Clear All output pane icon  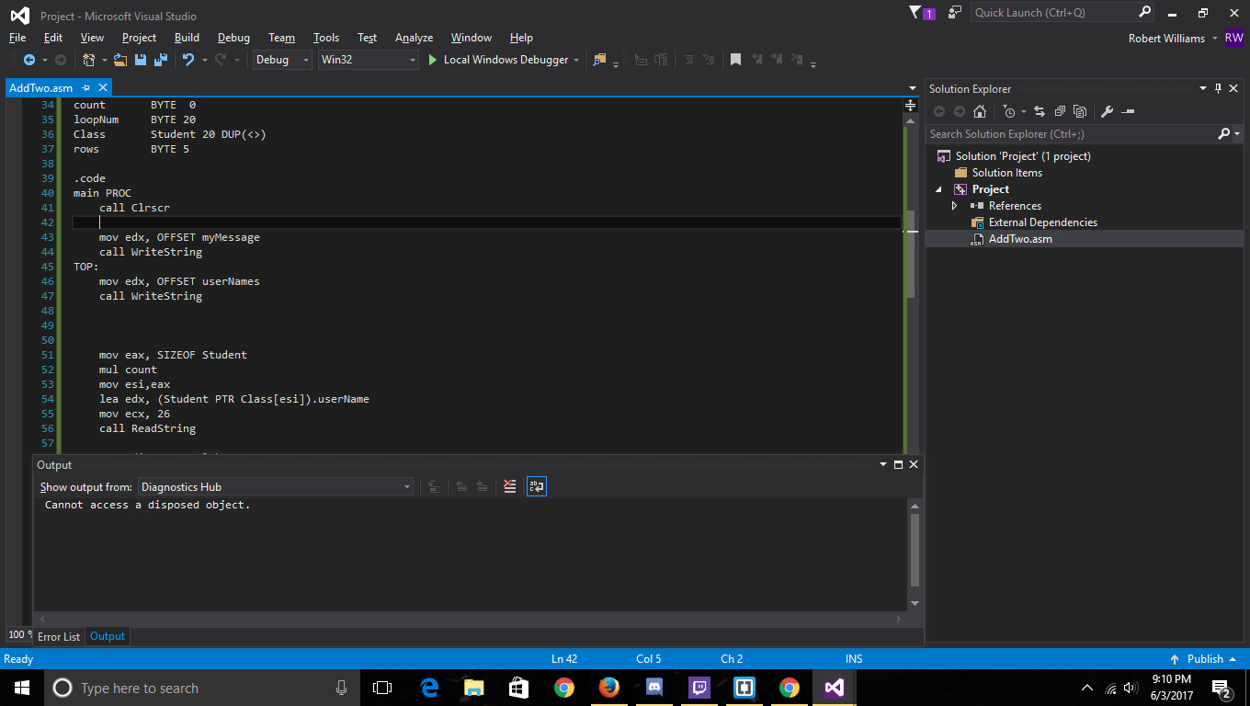point(510,487)
